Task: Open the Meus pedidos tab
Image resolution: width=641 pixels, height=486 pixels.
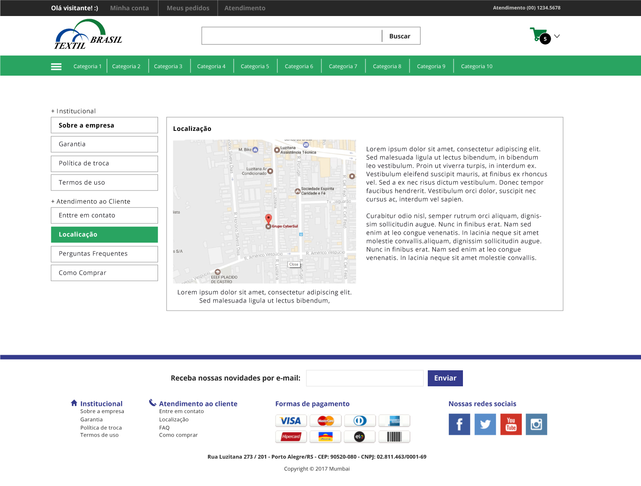Action: pos(188,8)
